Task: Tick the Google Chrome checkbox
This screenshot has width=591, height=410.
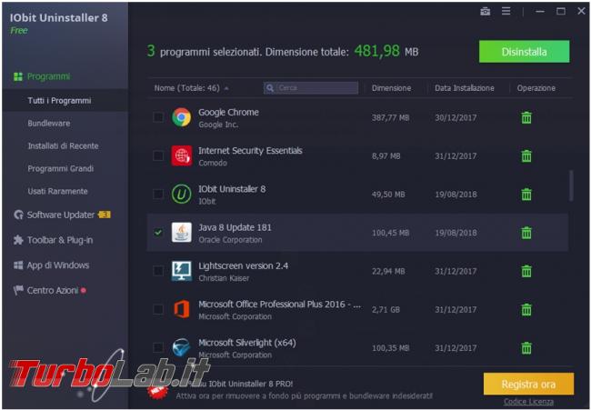Action: [x=158, y=117]
